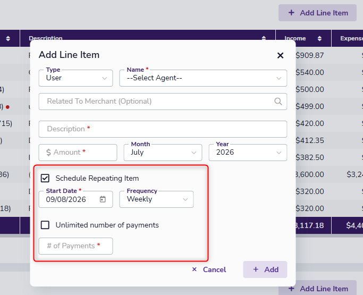Focus the # of Payments field
363x295 pixels.
(x=75, y=246)
